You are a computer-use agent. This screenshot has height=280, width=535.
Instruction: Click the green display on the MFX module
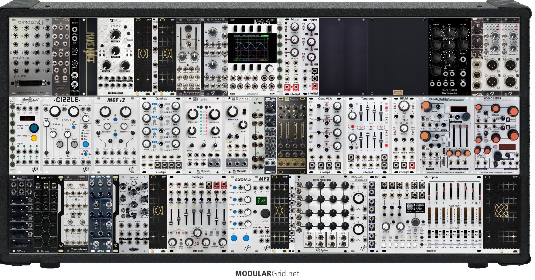point(261,201)
